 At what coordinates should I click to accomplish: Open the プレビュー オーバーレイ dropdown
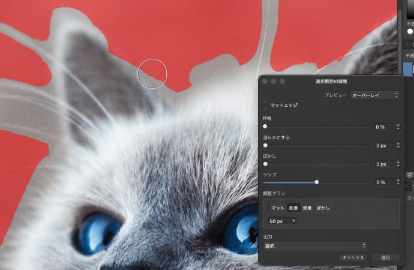tap(375, 95)
